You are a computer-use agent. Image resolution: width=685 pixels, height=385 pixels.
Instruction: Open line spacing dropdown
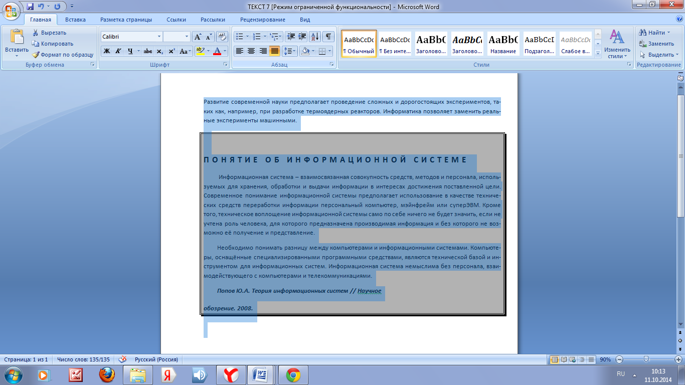tap(290, 51)
